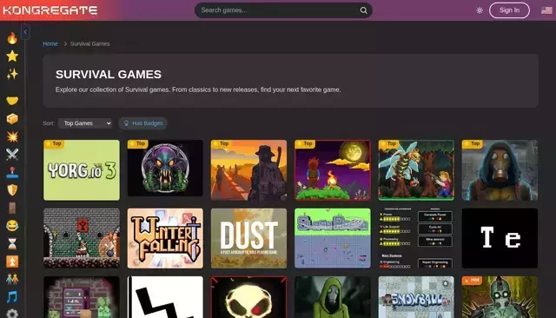Click the Kongregate logo

50,10
